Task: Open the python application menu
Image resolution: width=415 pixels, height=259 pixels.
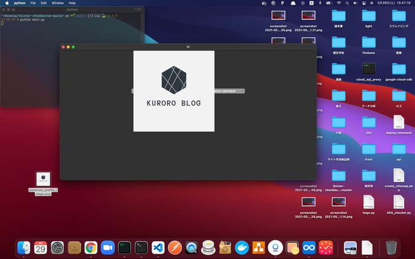Action: coord(20,3)
